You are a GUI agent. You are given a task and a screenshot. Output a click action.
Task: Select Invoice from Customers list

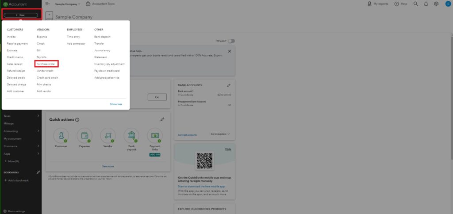tap(11, 37)
